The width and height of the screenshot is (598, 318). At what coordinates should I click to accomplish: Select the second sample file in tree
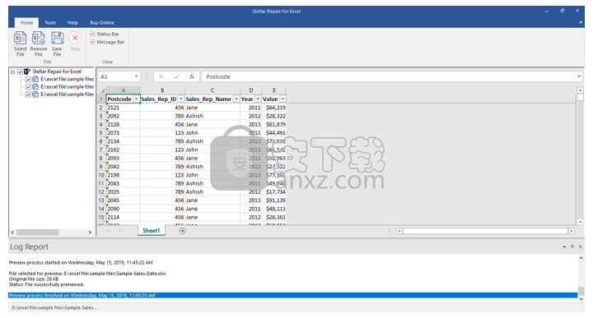tap(67, 87)
